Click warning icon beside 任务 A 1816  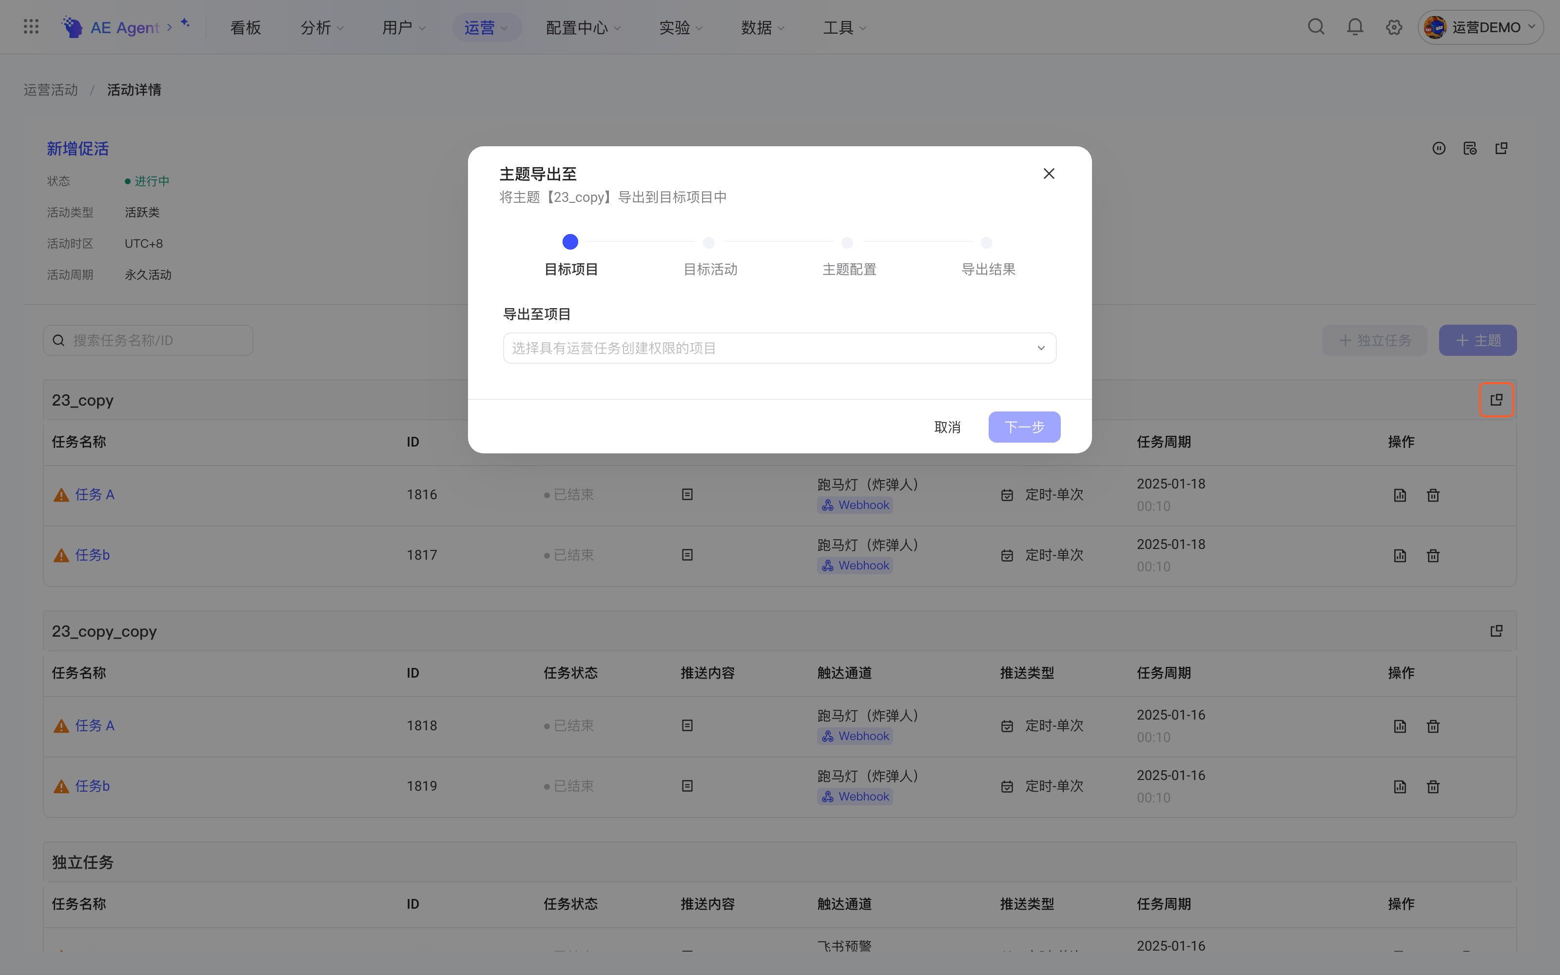(x=61, y=495)
